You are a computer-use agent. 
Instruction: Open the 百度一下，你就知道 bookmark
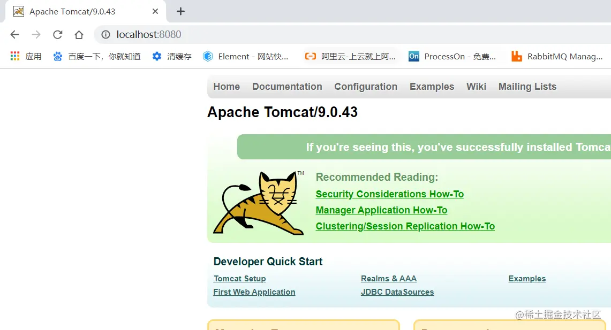pos(96,57)
